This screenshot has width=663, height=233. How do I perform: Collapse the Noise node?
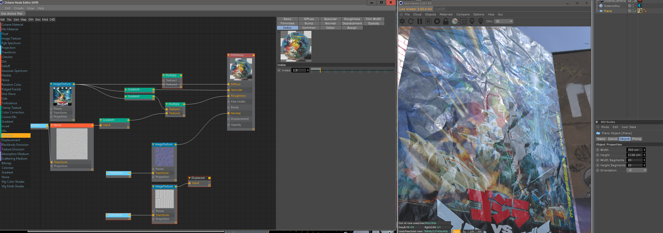pyautogui.click(x=52, y=125)
